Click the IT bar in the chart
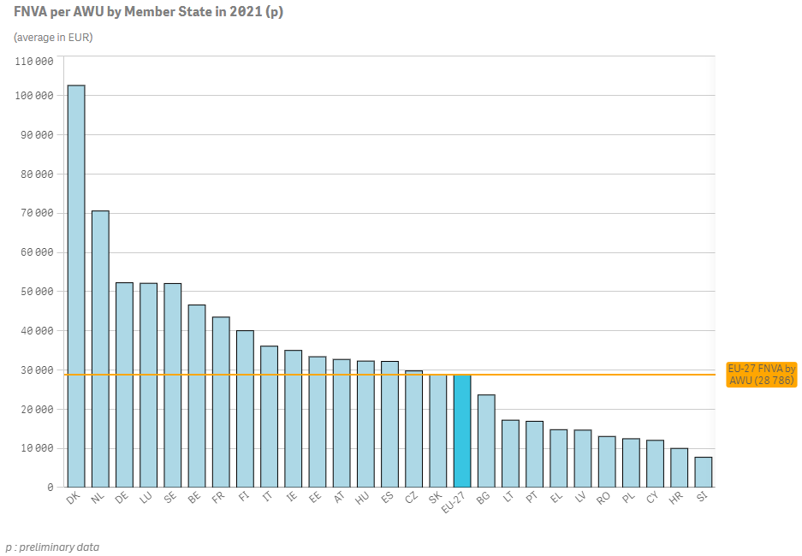Viewport: 802px width, 556px height. [x=269, y=416]
